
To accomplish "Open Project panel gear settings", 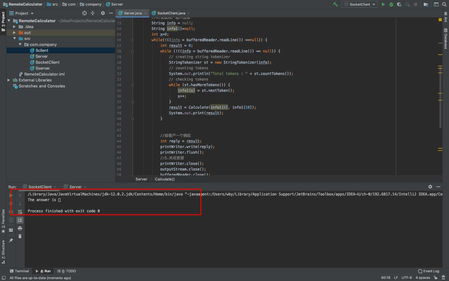I will coord(103,13).
